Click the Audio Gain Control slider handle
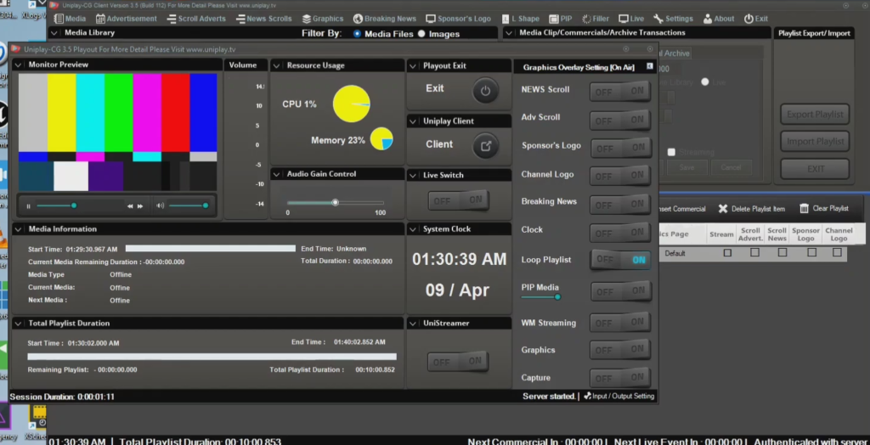 click(336, 202)
